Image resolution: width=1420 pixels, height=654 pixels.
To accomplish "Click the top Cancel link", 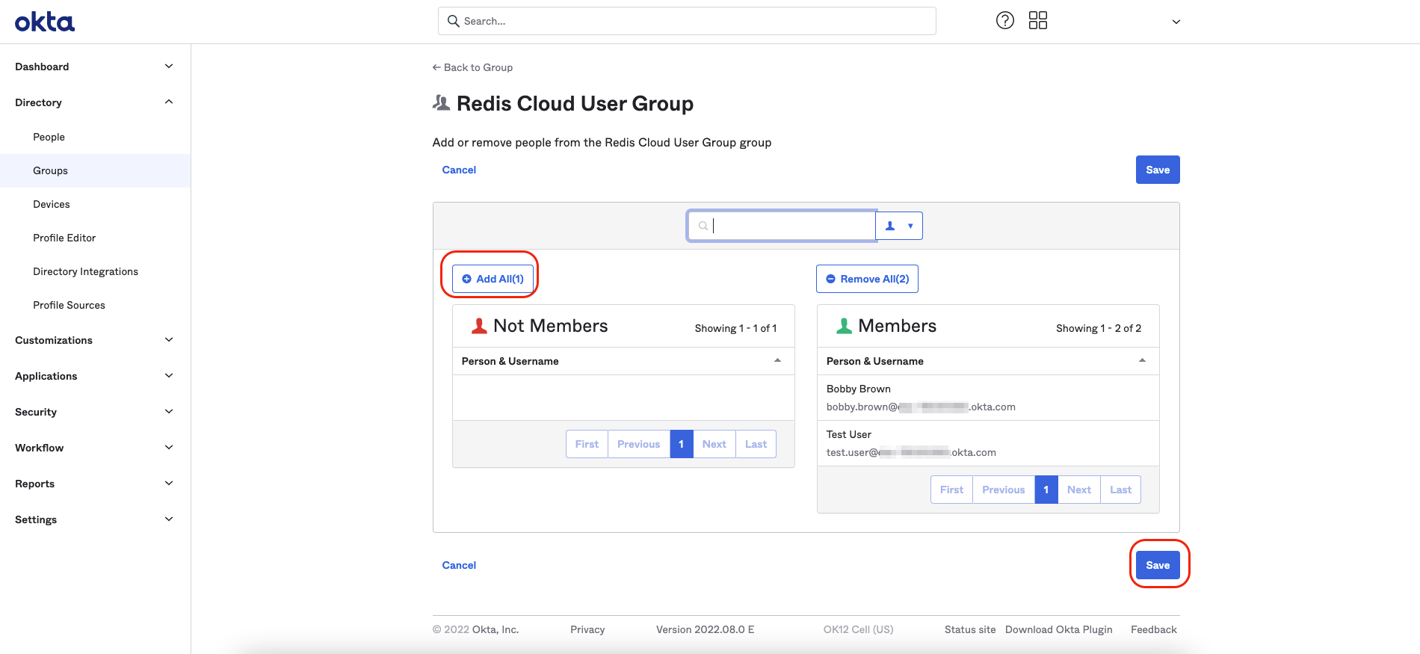I will click(459, 170).
